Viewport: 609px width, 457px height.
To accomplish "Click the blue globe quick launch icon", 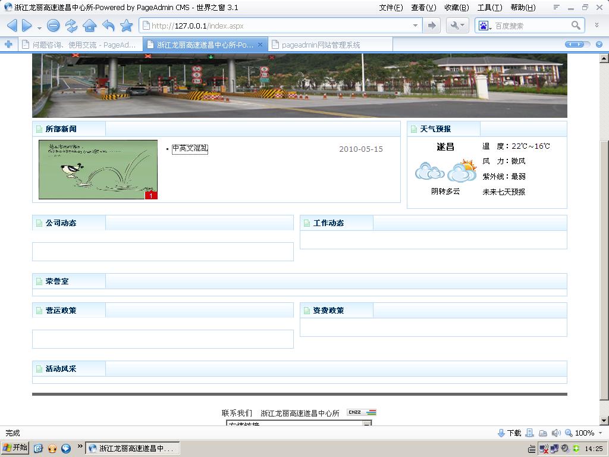I will tap(66, 449).
